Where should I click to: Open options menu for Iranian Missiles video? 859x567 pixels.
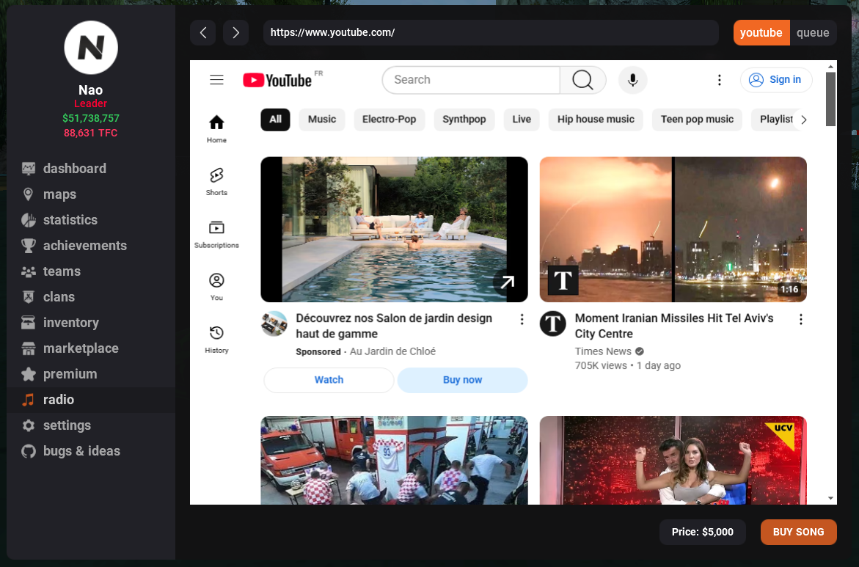point(800,319)
